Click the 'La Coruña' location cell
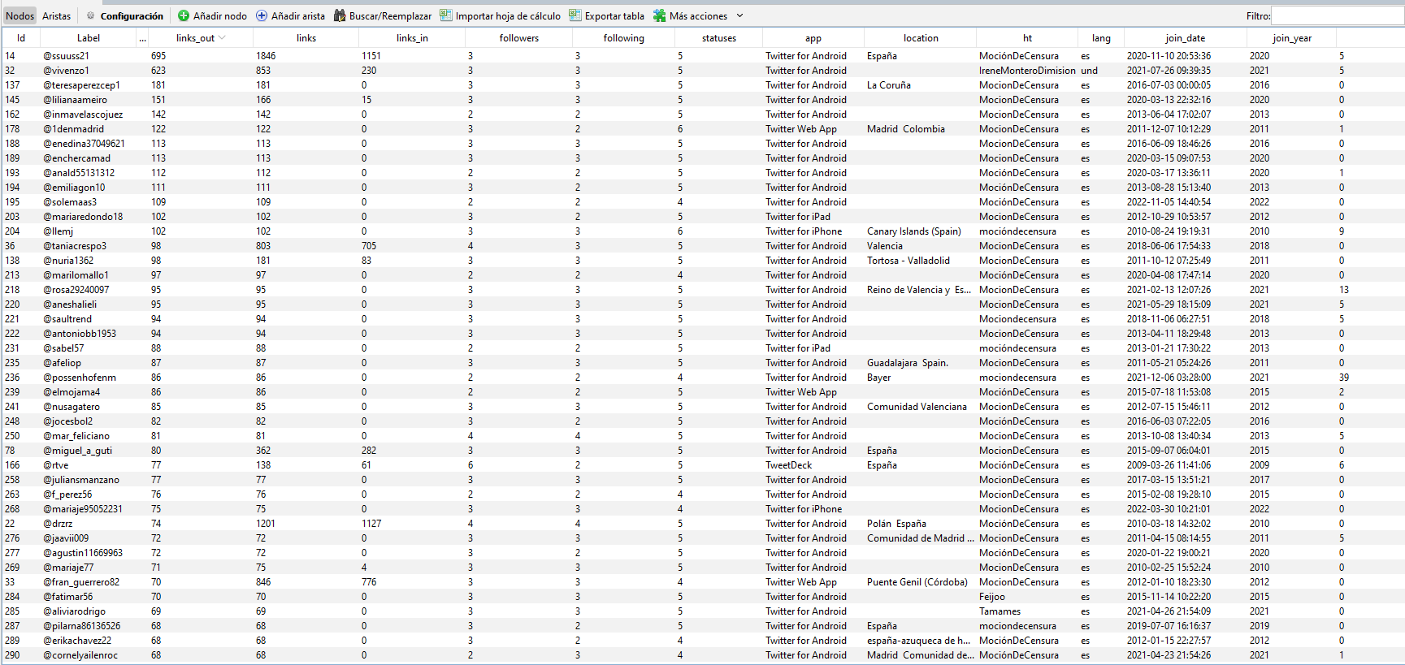Screen dimensions: 1405x665 coord(888,85)
